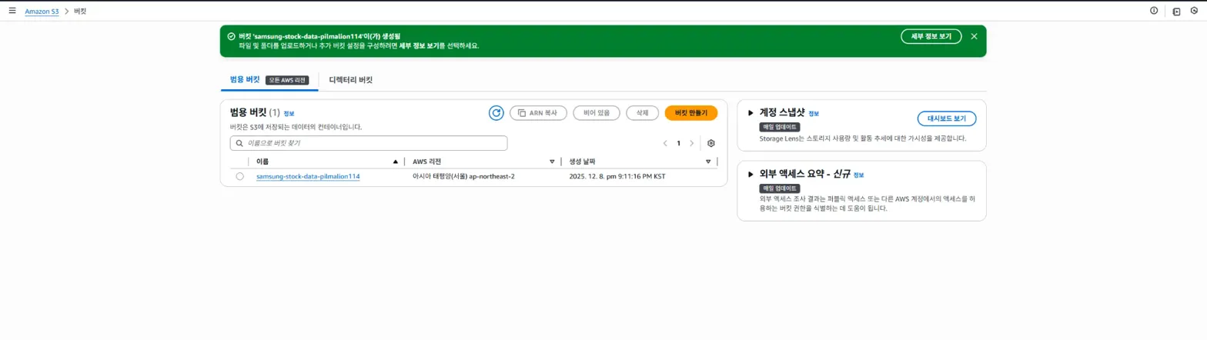This screenshot has height=340, width=1207.
Task: Go to previous page of buckets
Action: pyautogui.click(x=665, y=143)
